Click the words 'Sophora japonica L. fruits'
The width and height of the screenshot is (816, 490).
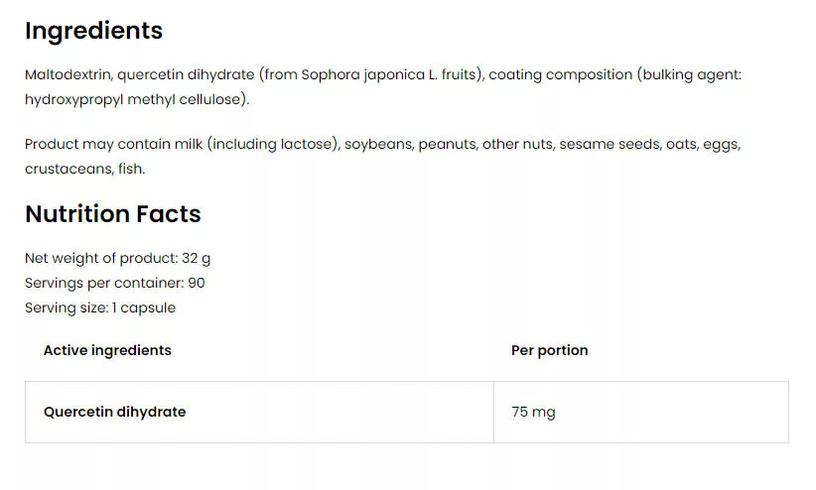click(x=388, y=75)
